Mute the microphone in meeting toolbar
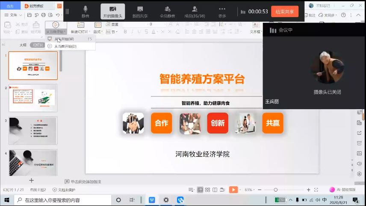 86,11
